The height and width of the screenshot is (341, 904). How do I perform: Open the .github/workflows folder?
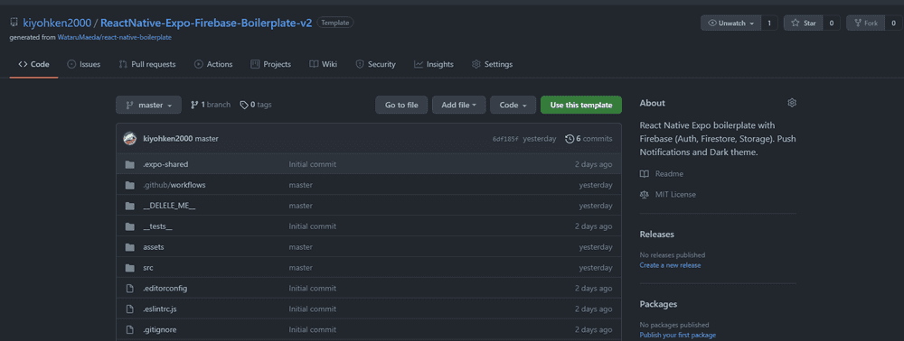(174, 185)
